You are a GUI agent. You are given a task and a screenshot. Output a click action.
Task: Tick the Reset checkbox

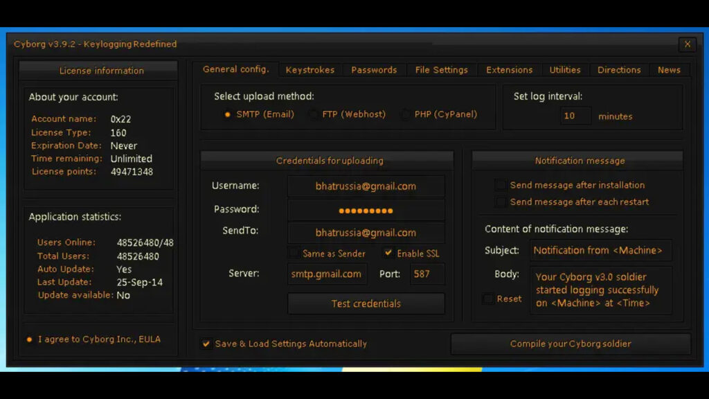pos(488,299)
